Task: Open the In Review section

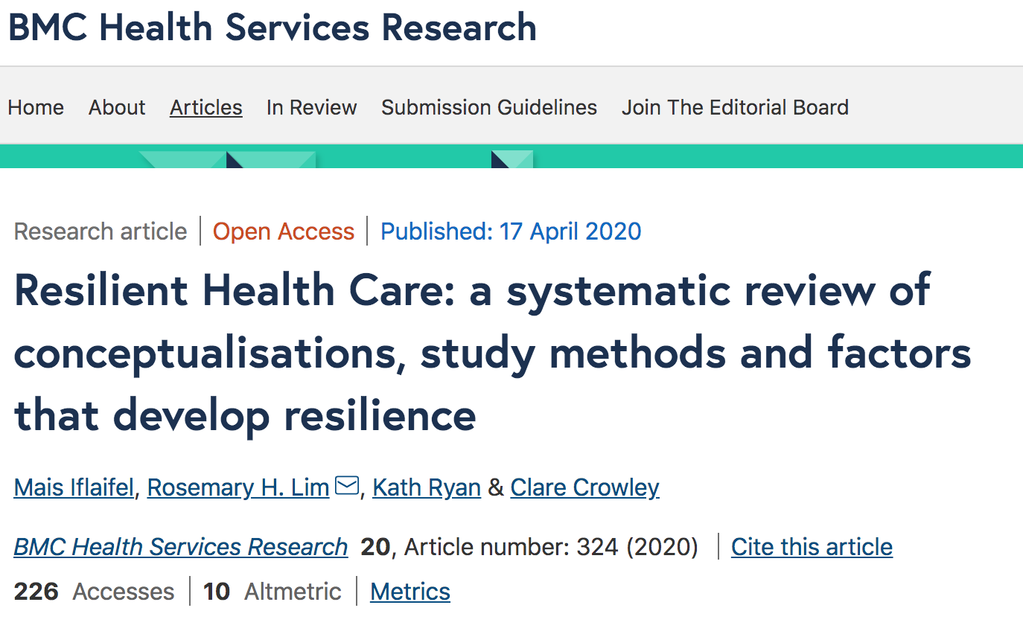Action: 311,107
